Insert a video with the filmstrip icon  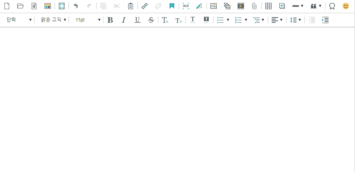click(240, 6)
